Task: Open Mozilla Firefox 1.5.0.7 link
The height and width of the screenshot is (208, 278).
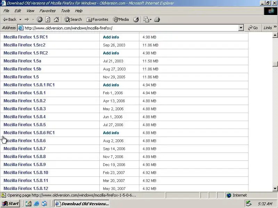Action: point(24,149)
